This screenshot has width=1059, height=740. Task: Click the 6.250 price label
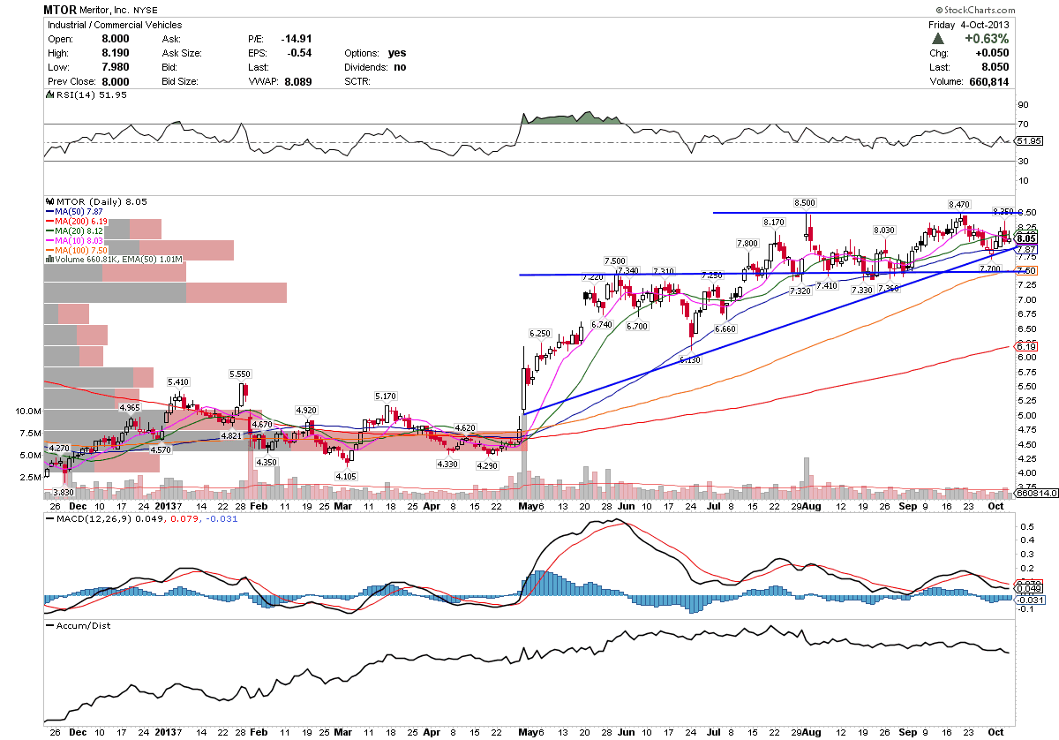[539, 334]
